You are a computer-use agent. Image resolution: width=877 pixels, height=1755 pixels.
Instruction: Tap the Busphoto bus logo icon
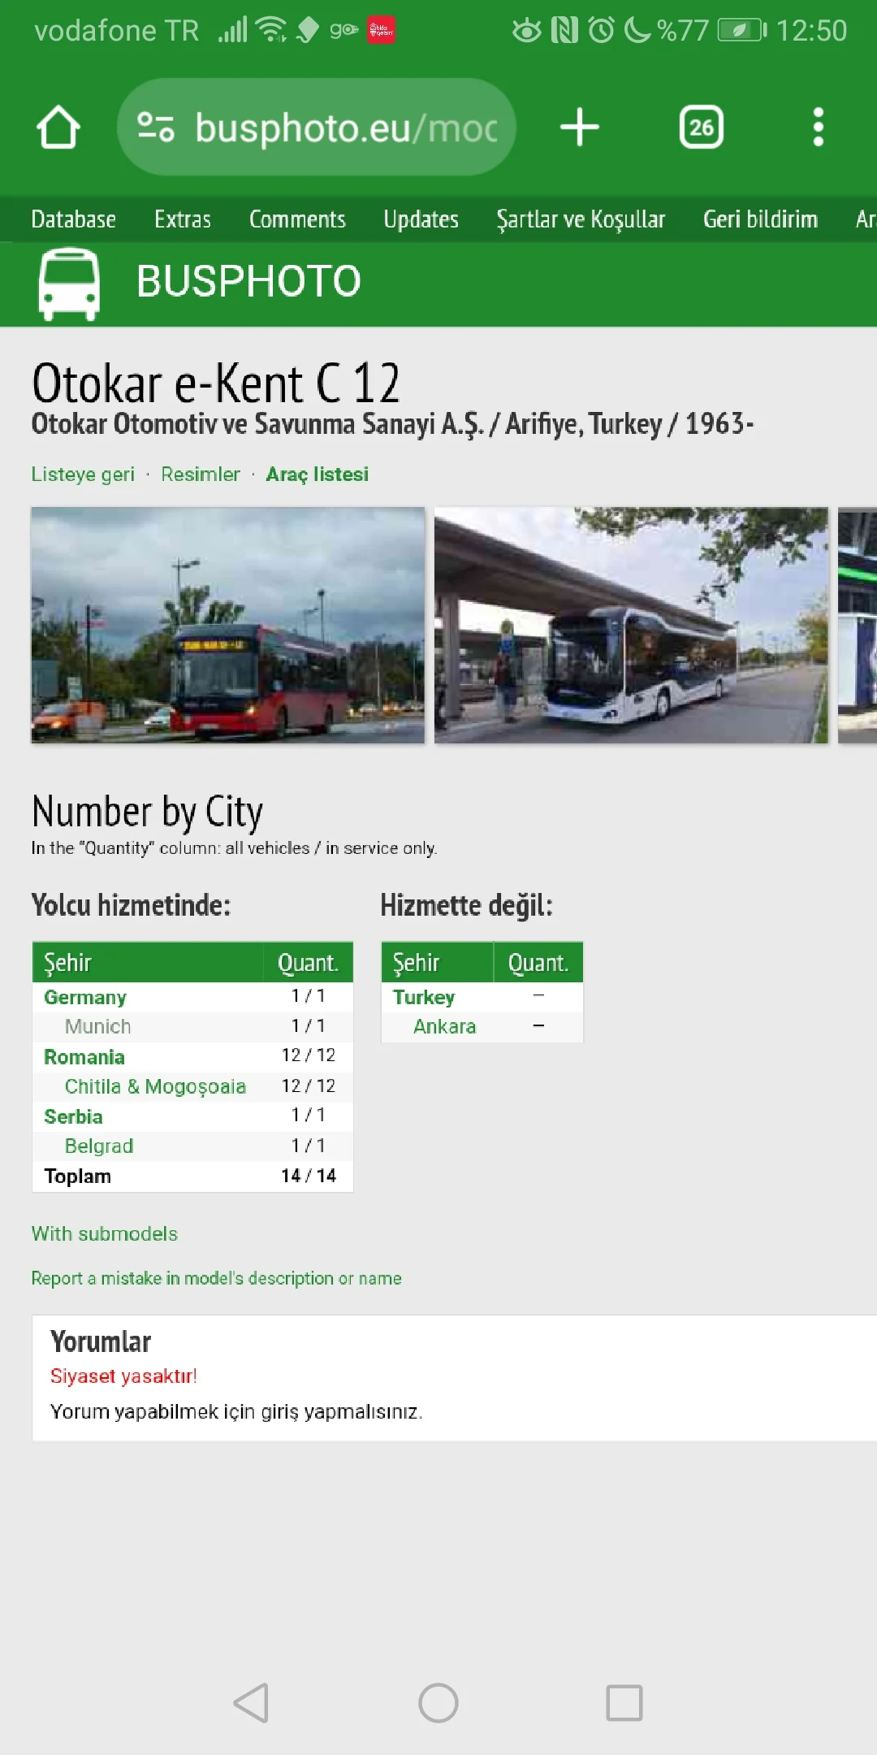coord(69,284)
